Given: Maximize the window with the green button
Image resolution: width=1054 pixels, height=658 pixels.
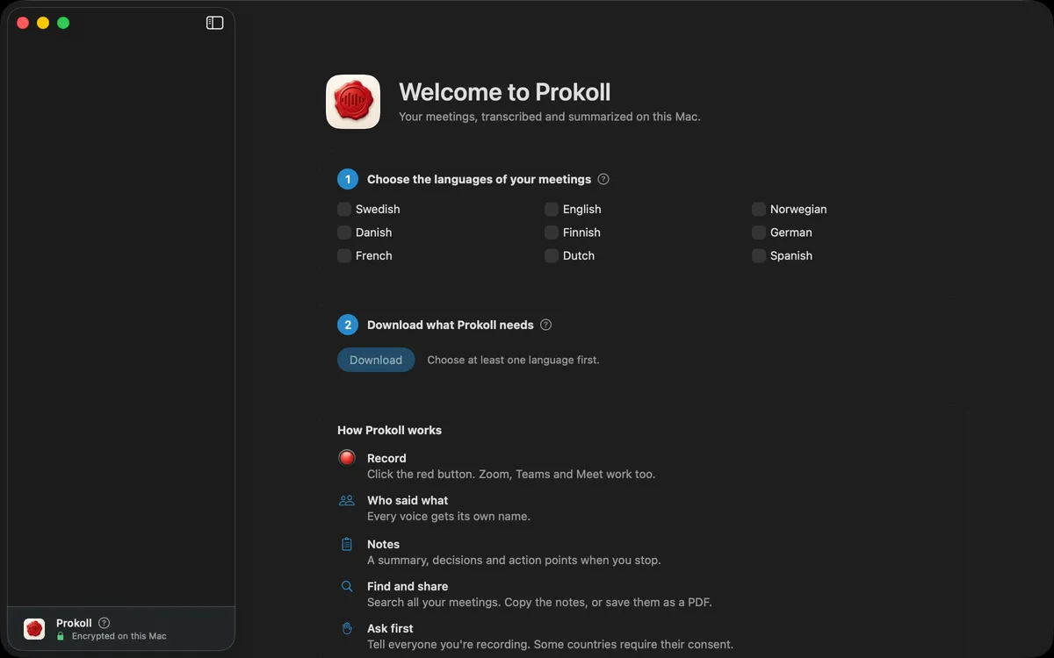Looking at the screenshot, I should point(63,23).
